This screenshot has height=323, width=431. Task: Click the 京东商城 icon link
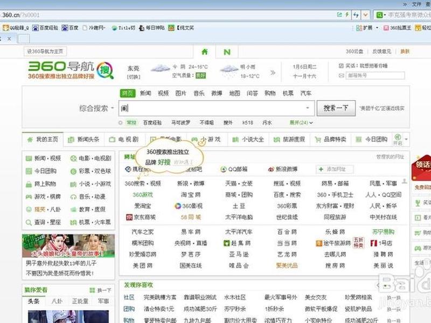pyautogui.click(x=141, y=217)
